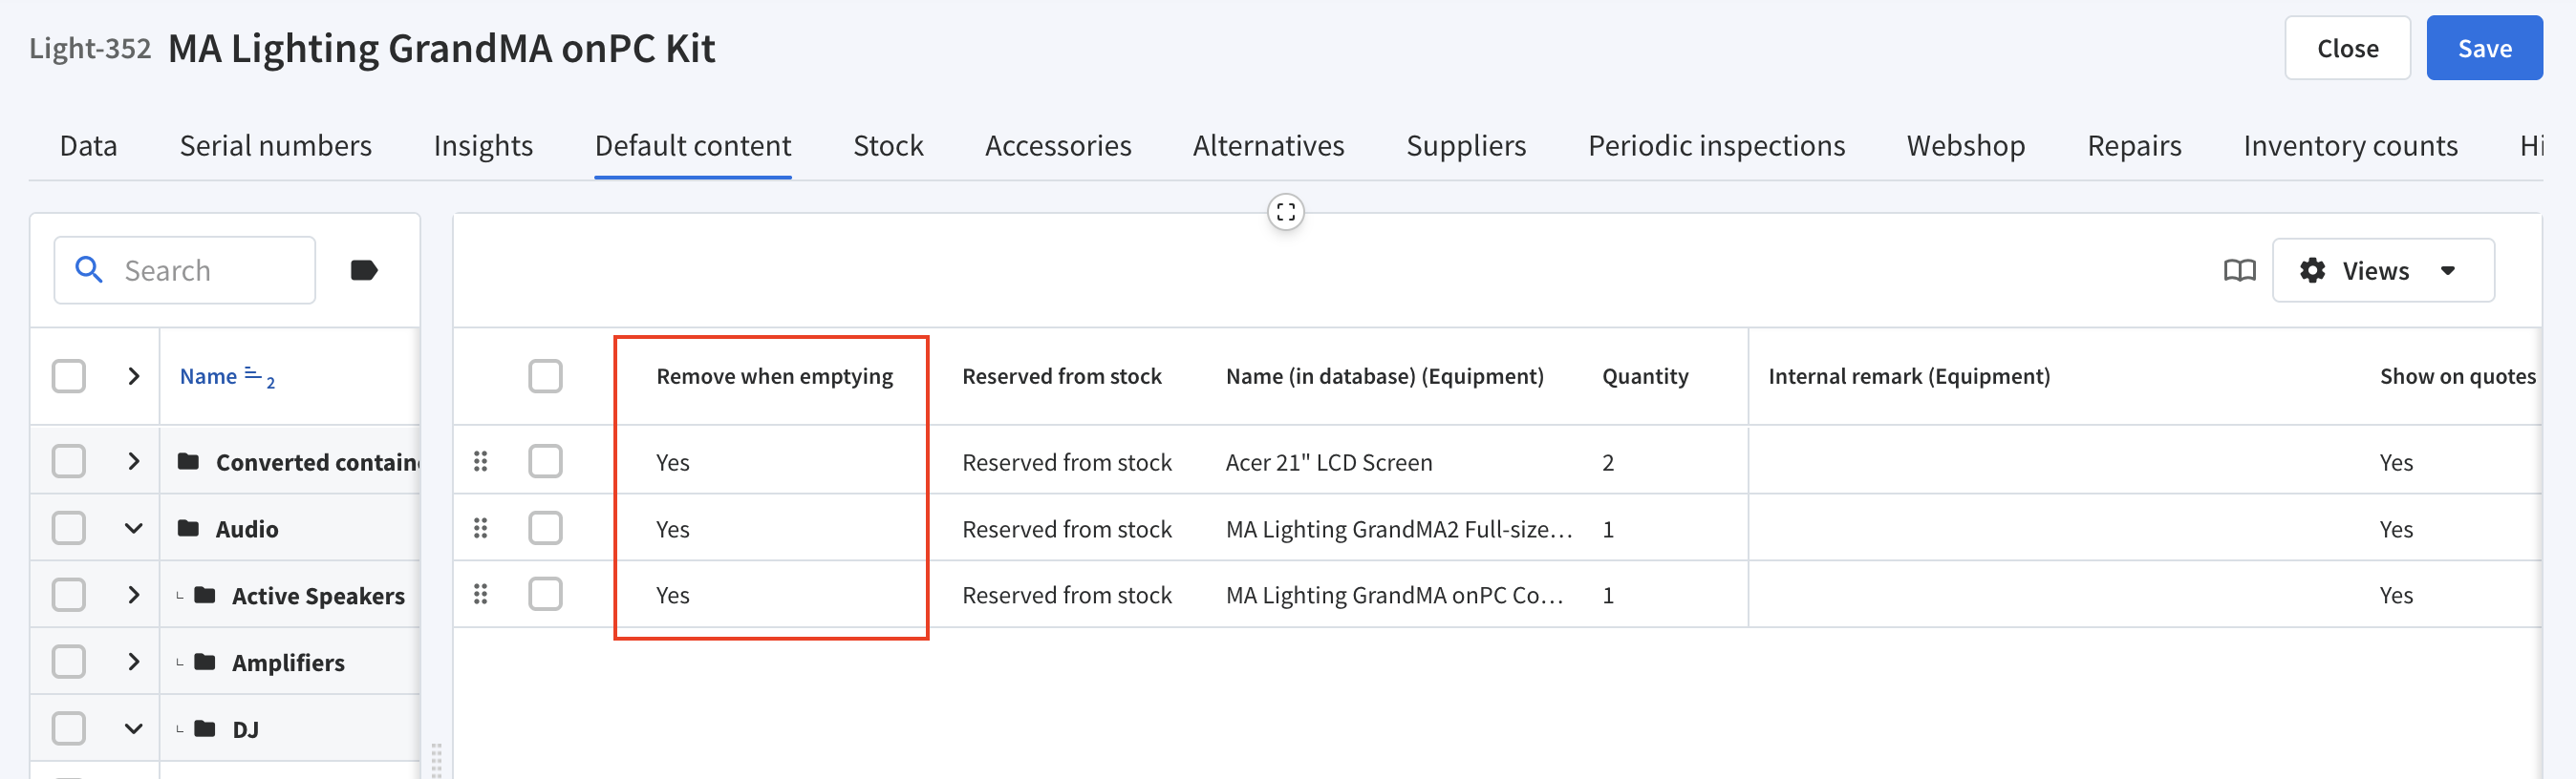The width and height of the screenshot is (2576, 779).
Task: Go to the Insights tab
Action: [x=483, y=146]
